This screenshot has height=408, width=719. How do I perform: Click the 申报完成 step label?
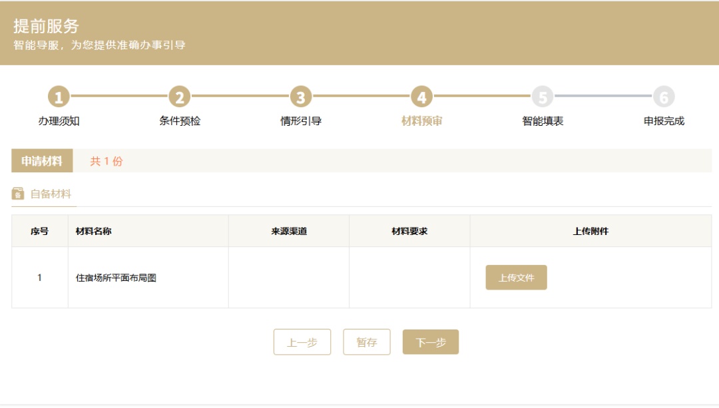click(x=664, y=121)
